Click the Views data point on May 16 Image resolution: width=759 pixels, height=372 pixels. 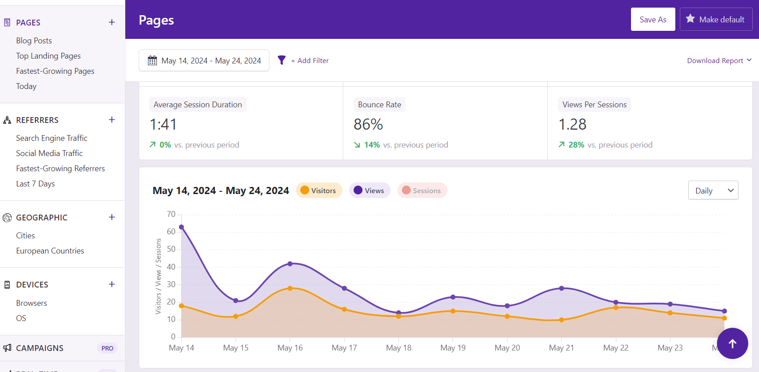290,264
